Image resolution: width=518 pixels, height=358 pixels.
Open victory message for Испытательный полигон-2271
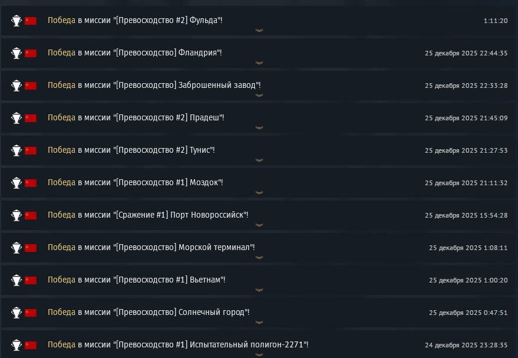coord(178,344)
